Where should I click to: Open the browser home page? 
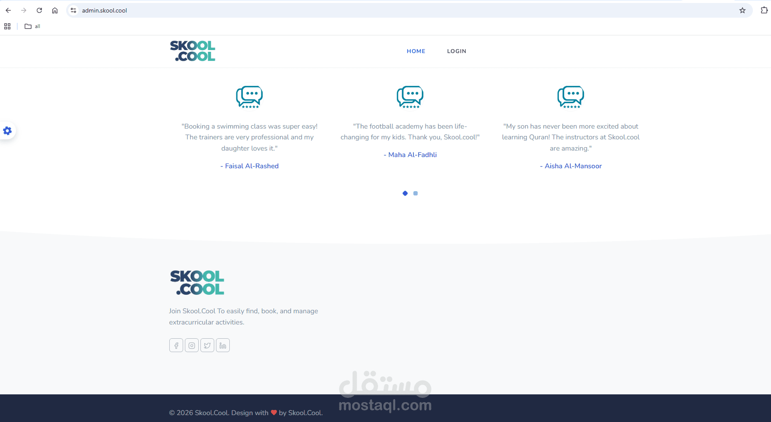tap(55, 10)
